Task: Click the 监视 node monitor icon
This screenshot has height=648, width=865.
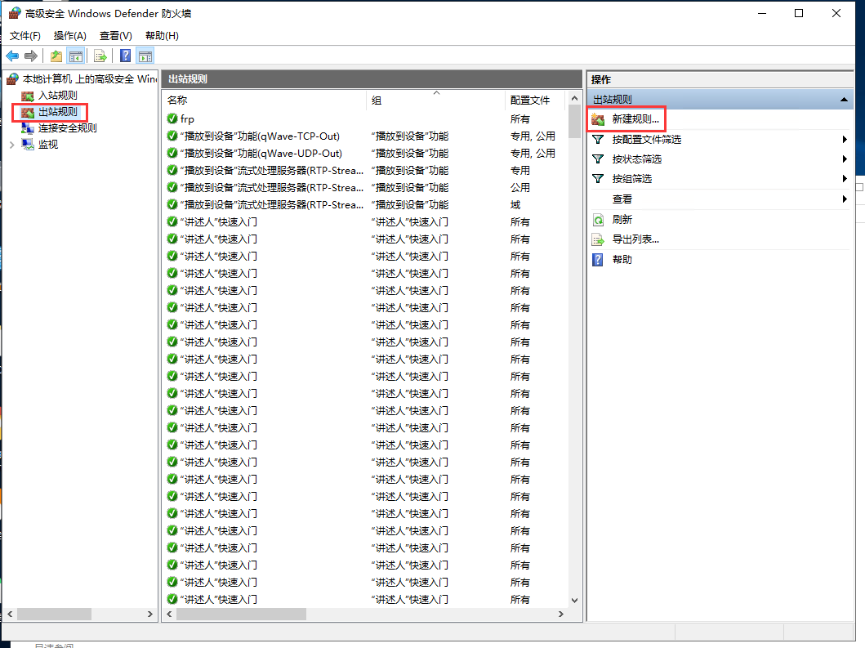Action: (28, 145)
